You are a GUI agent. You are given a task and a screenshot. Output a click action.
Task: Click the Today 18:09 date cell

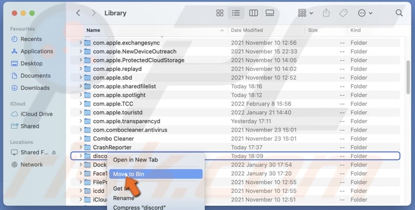247,156
